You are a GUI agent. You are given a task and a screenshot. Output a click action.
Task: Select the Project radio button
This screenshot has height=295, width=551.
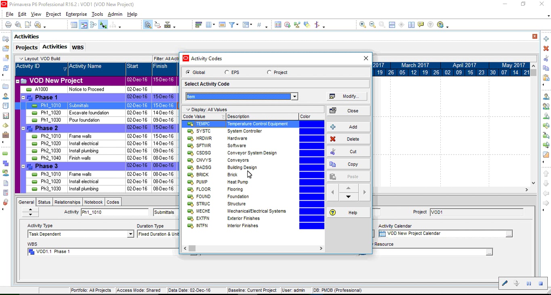(269, 72)
